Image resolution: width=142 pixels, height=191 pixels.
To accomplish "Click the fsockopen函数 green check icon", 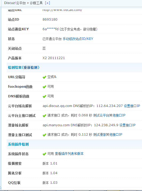I will coord(44,87).
